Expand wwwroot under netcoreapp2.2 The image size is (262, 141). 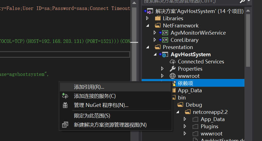coord(185,133)
